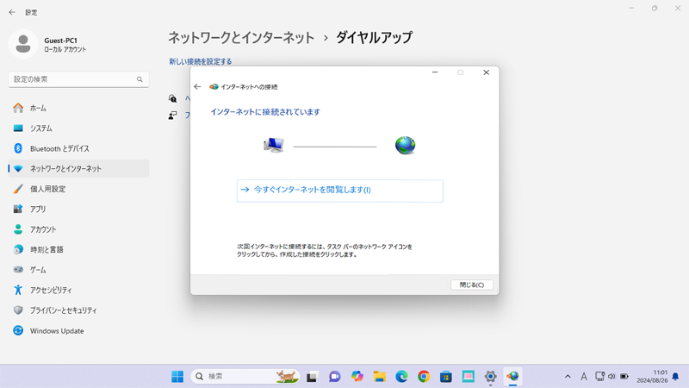Click the volume icon in system tray
The width and height of the screenshot is (689, 388).
(611, 377)
